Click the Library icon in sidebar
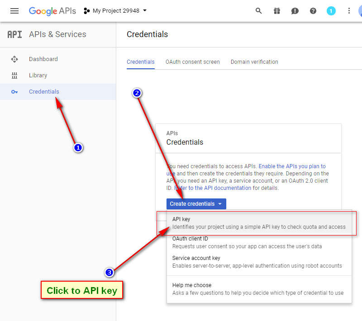362x321 pixels. (14, 76)
